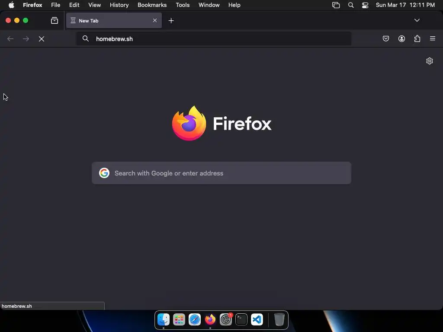Save to Pocket icon
443x332 pixels.
385,38
